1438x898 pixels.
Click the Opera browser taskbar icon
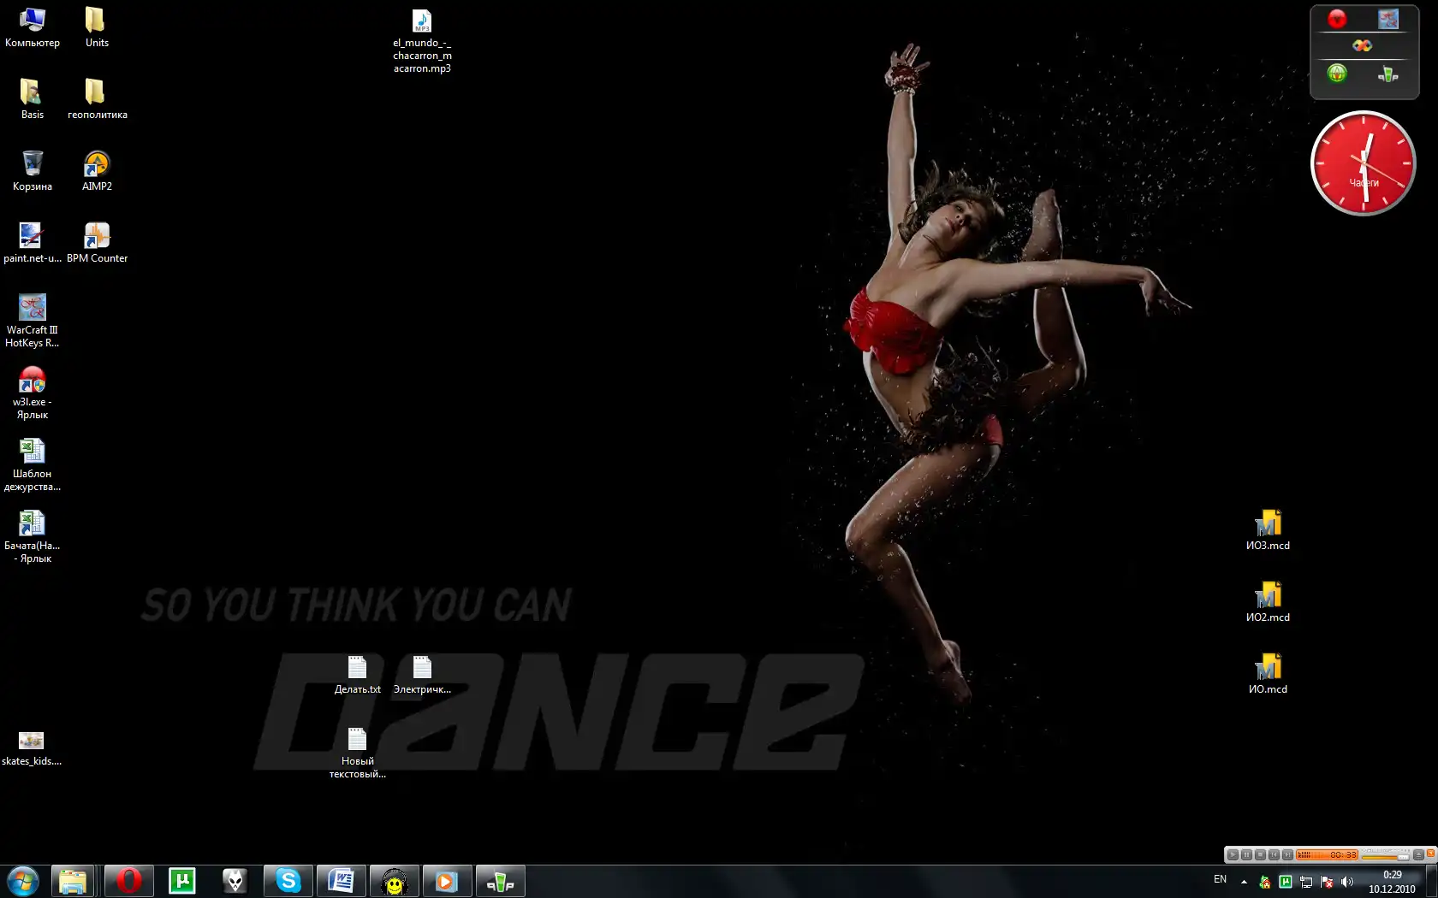[x=128, y=880]
